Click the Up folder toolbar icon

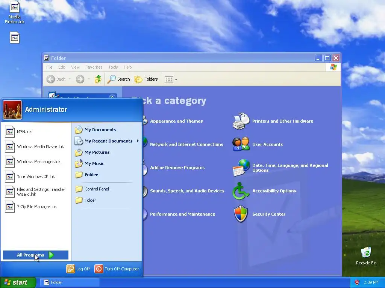[x=98, y=79]
